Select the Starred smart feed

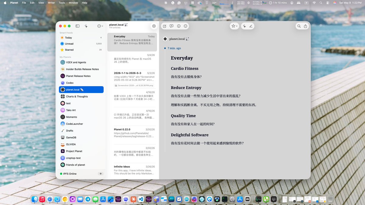(81, 50)
